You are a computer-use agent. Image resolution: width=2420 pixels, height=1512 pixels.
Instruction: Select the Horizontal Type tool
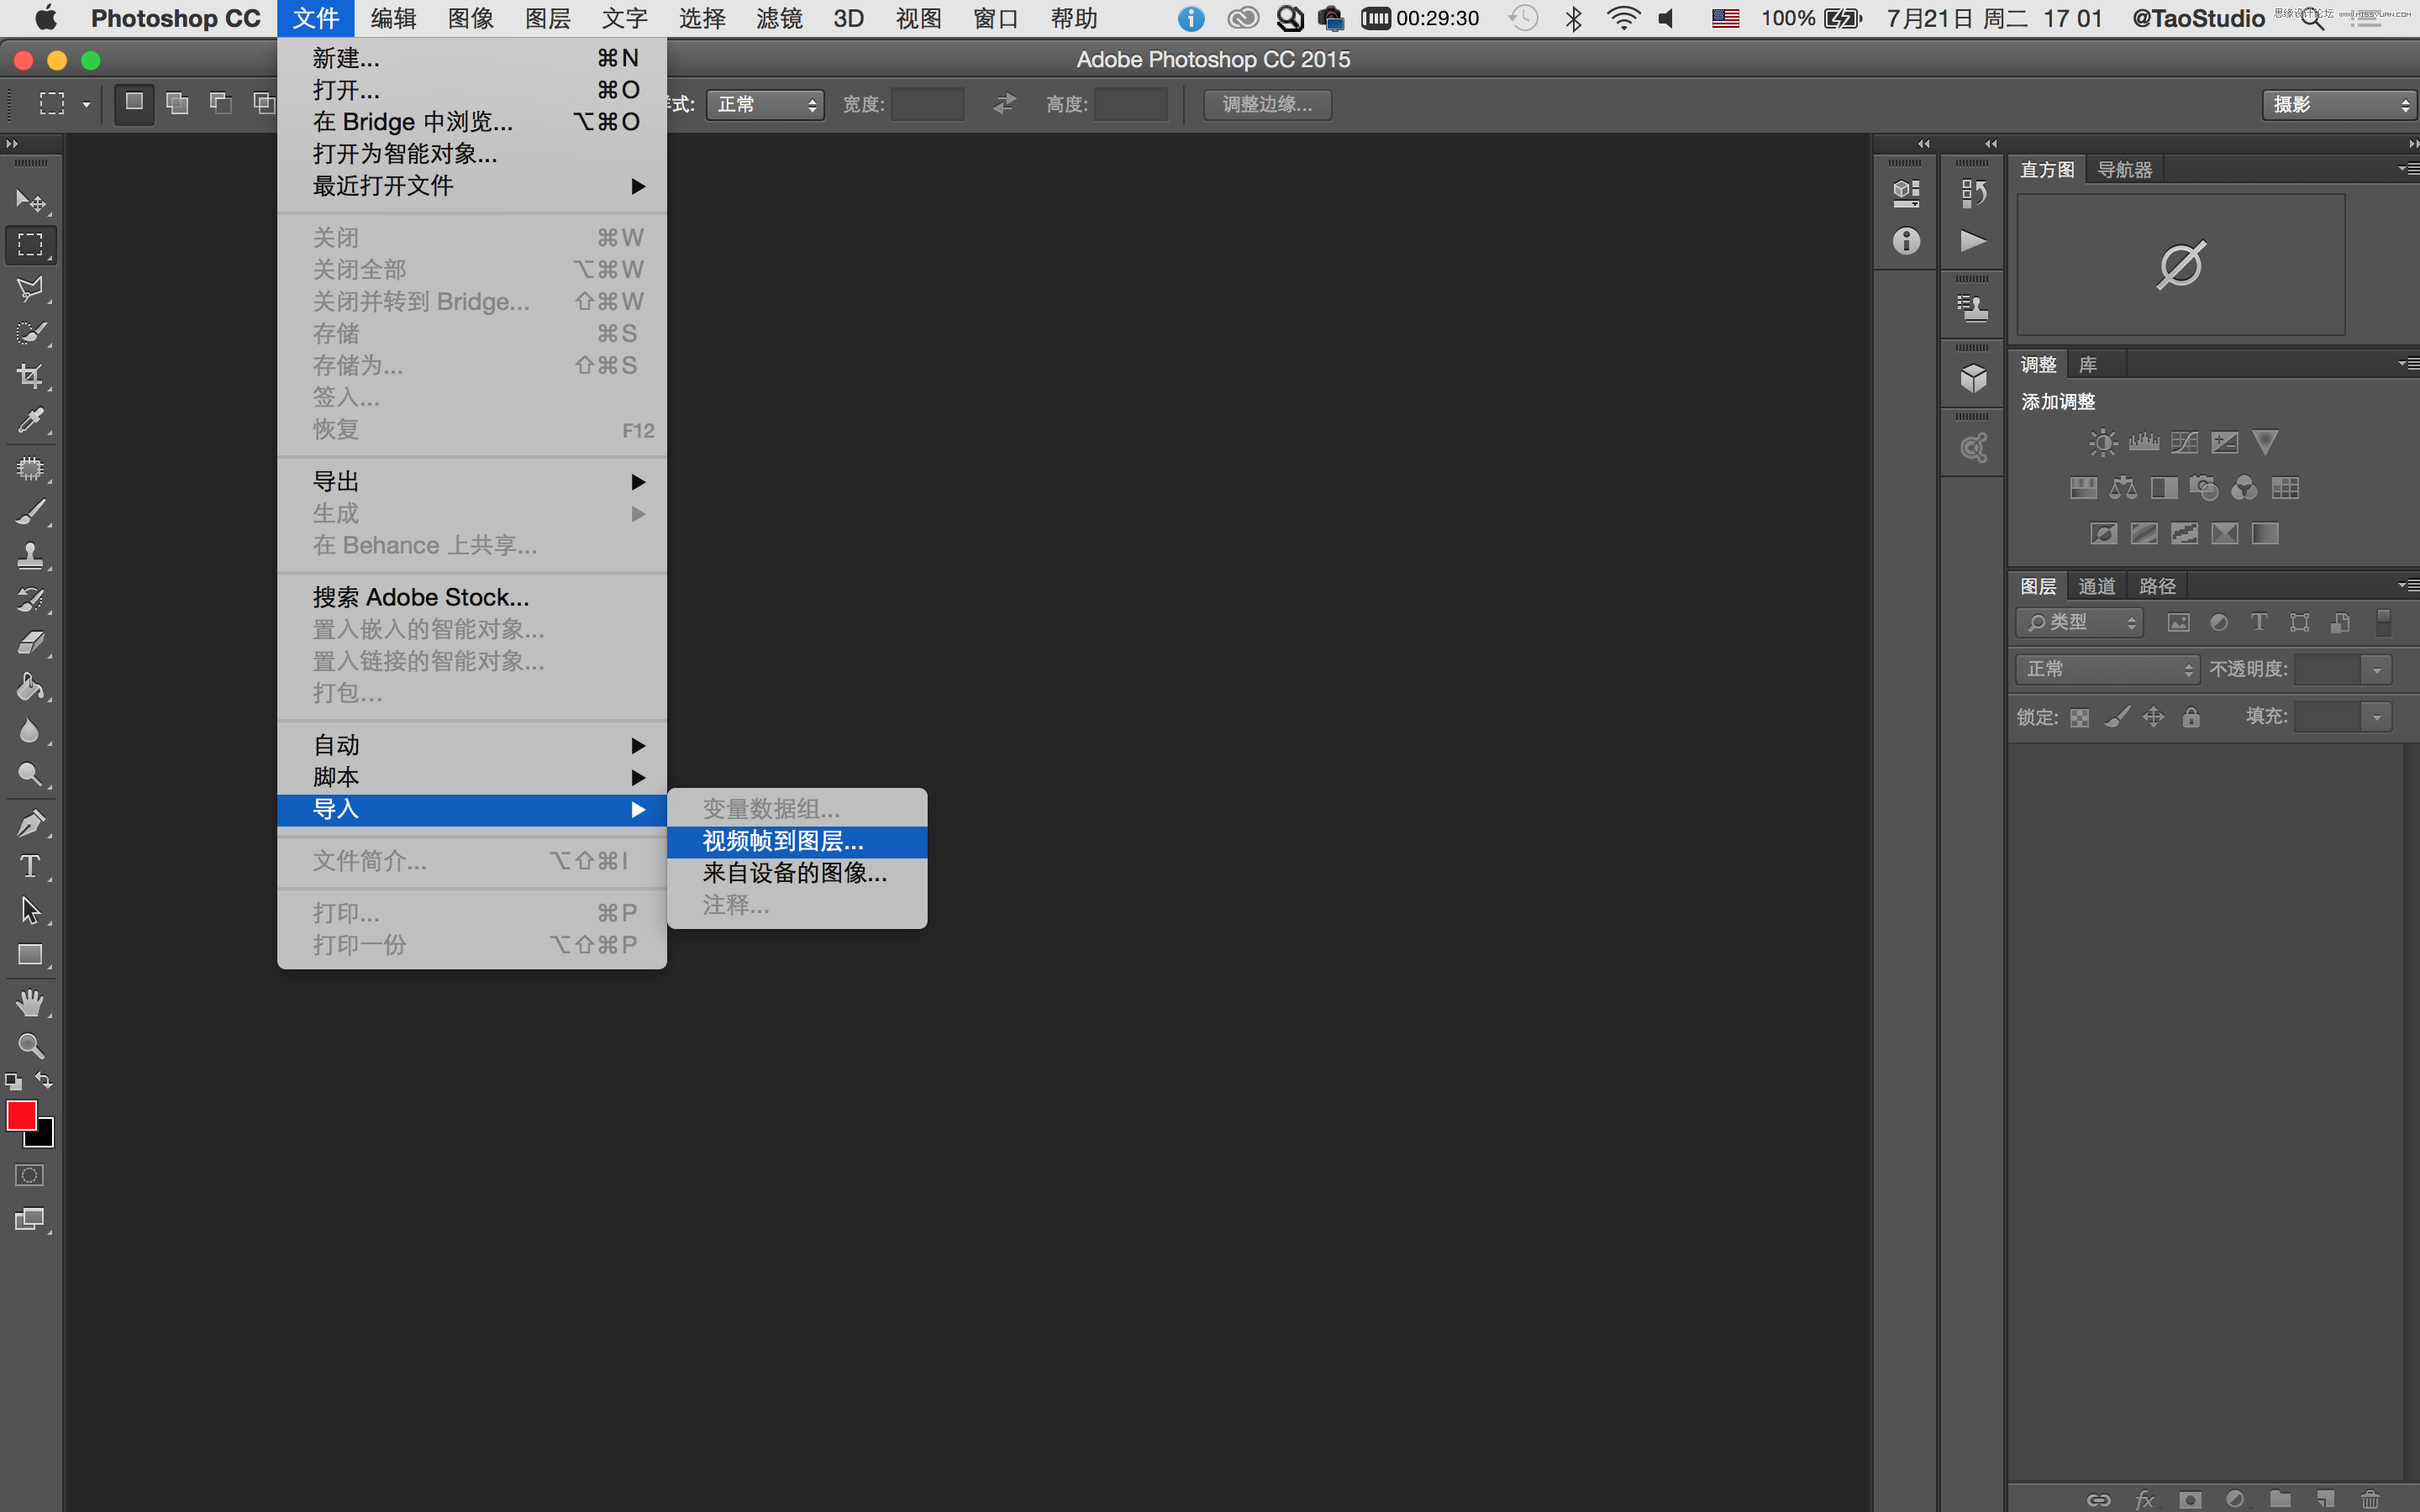(x=30, y=866)
